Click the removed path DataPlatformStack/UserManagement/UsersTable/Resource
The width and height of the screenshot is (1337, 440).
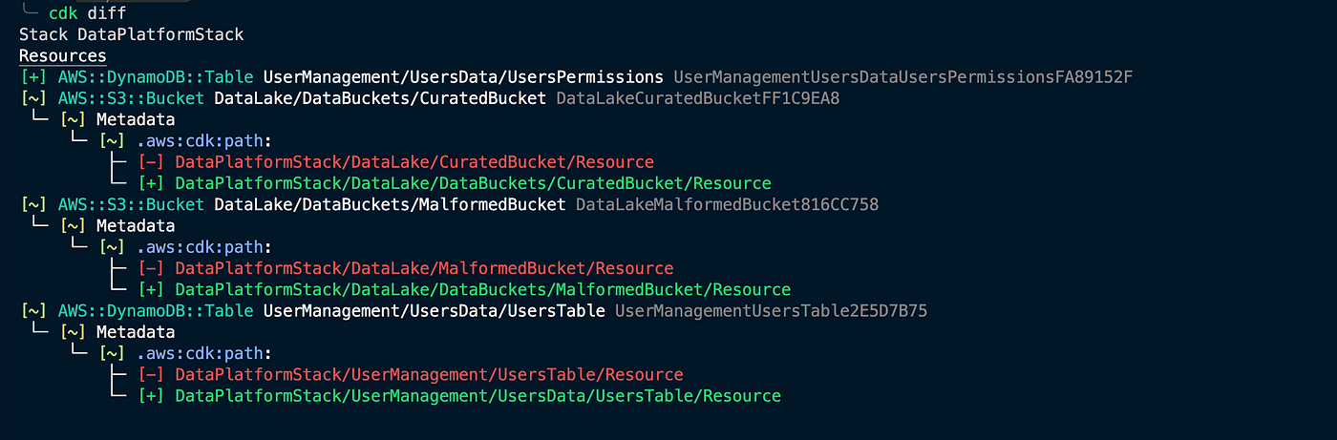[x=429, y=375]
